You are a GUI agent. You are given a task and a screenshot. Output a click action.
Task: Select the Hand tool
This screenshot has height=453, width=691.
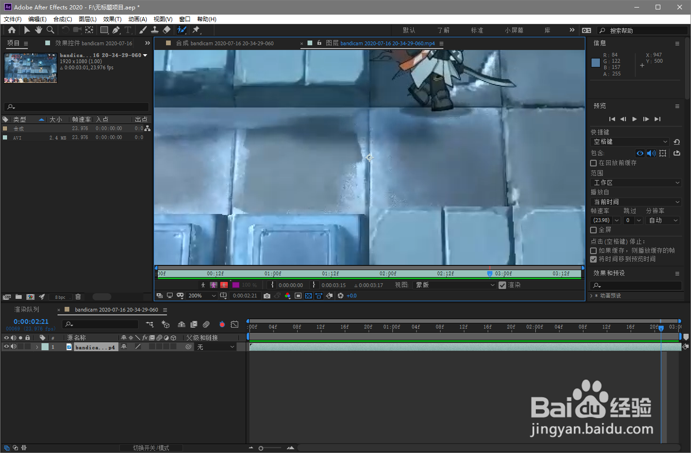38,30
